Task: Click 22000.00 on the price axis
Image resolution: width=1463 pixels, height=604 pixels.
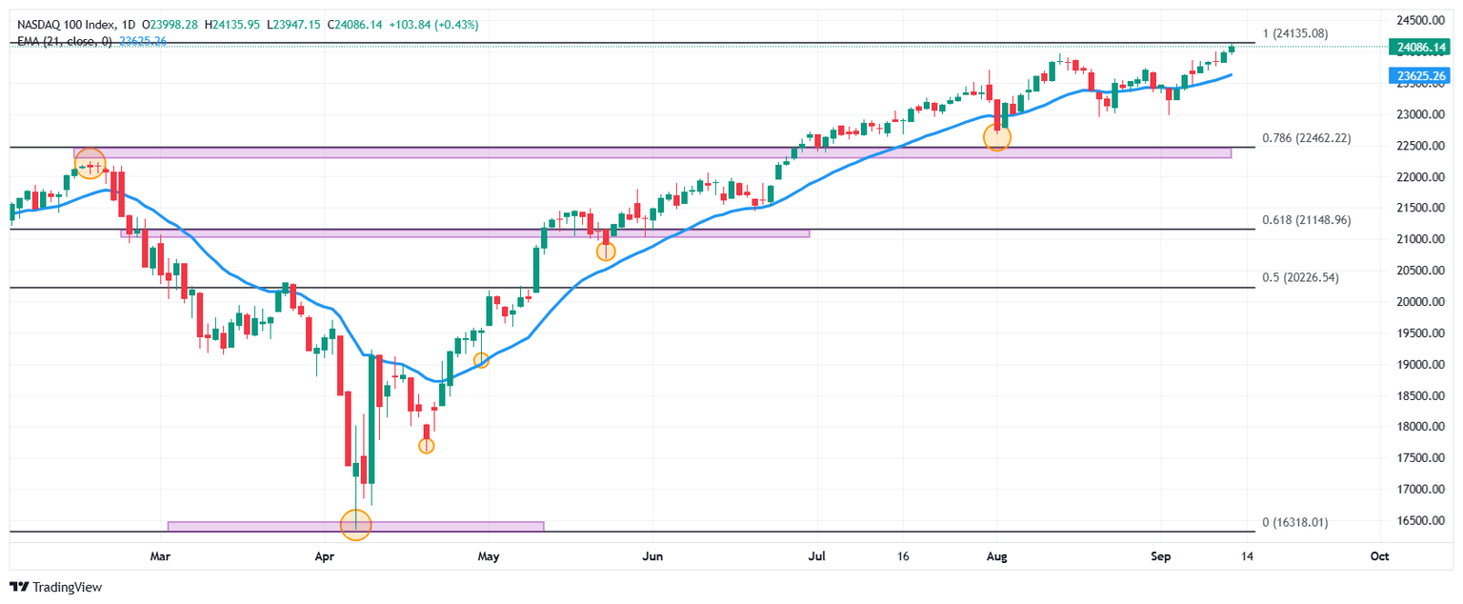Action: point(1421,177)
